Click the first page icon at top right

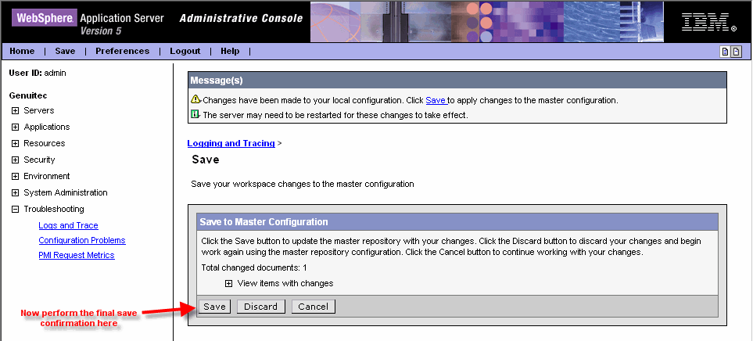click(x=725, y=52)
